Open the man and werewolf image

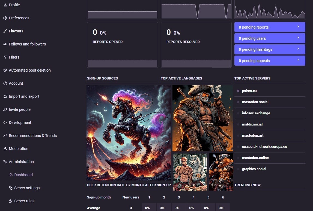pos(190,172)
